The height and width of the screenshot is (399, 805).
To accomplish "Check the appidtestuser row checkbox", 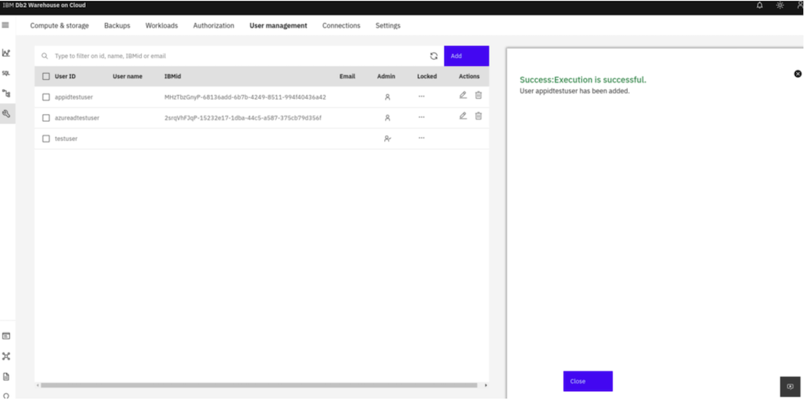I will coord(46,97).
